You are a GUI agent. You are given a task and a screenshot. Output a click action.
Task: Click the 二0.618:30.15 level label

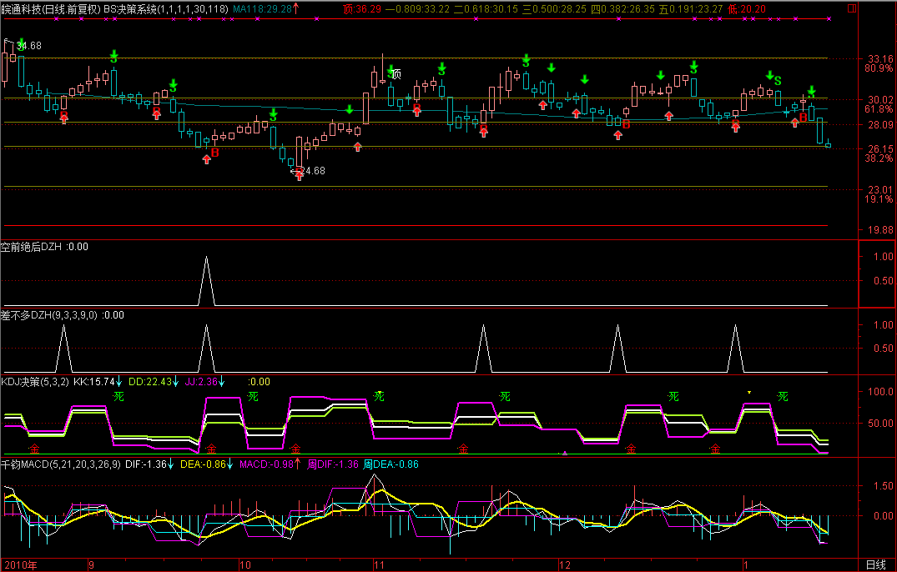[486, 9]
